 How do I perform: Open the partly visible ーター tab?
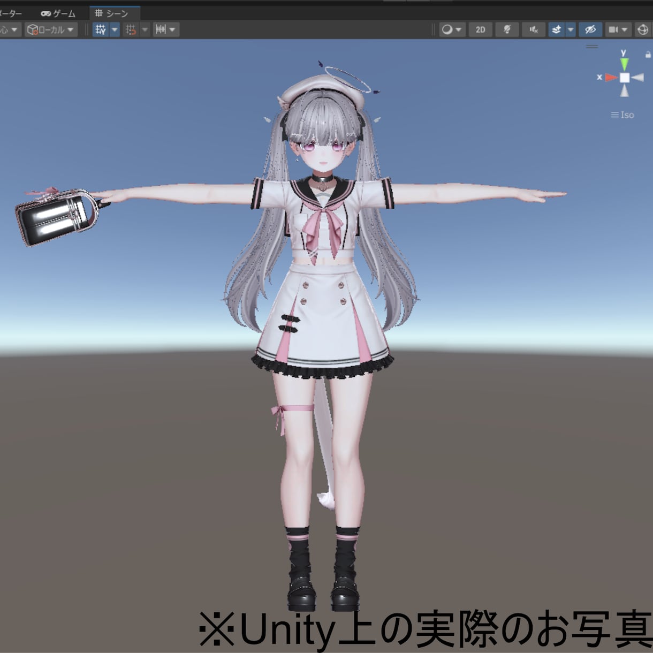11,13
